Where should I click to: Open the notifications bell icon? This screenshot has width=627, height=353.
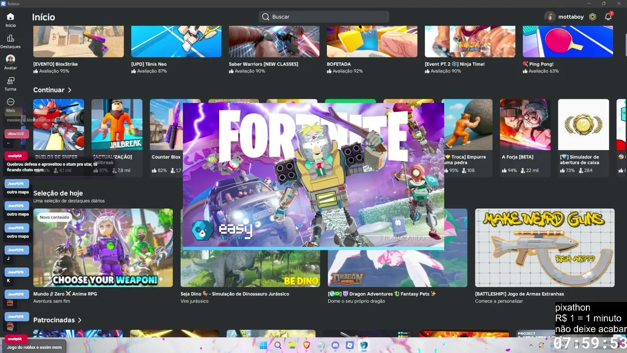click(x=608, y=17)
